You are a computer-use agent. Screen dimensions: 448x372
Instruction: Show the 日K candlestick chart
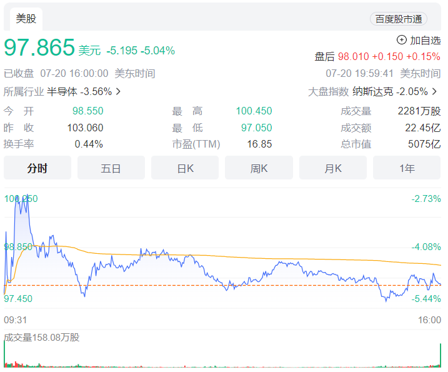coord(185,168)
